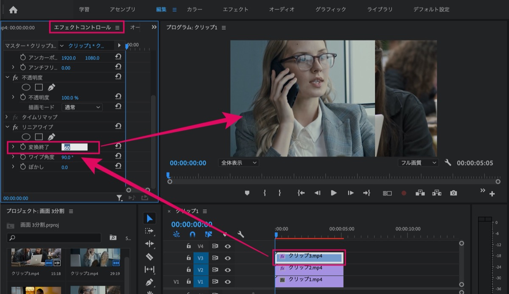Click the 変換終了 value input field

[75, 147]
